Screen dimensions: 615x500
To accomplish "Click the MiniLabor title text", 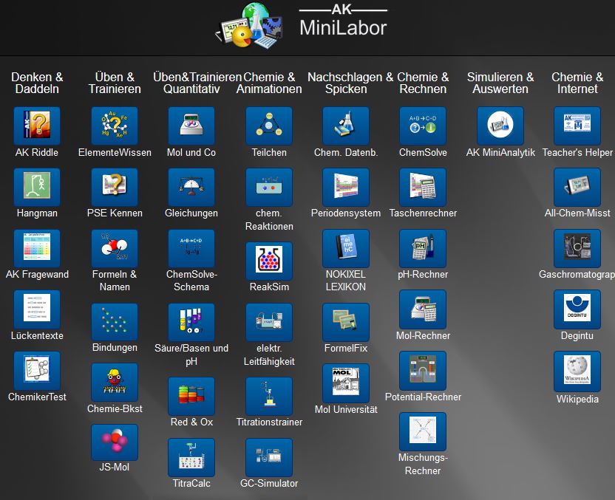I will (x=343, y=28).
